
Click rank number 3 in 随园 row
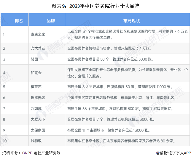4,59
